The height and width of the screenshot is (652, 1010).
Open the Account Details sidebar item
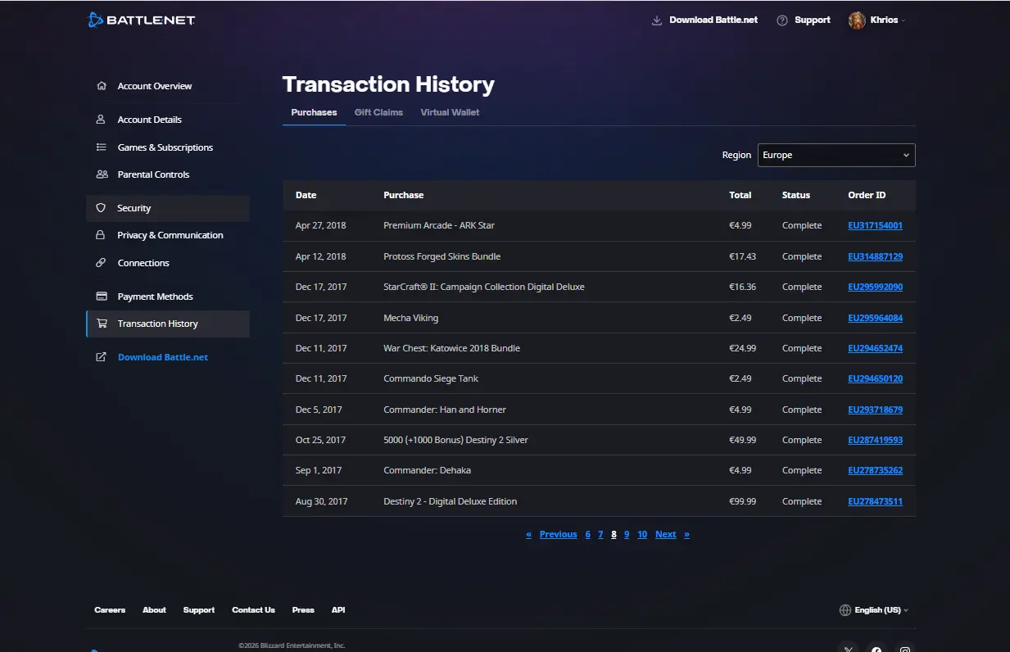[x=168, y=120]
